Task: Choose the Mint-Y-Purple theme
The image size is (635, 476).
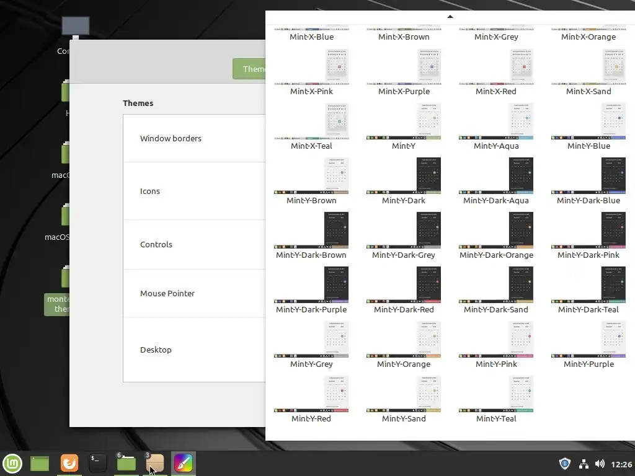Action: pos(588,345)
